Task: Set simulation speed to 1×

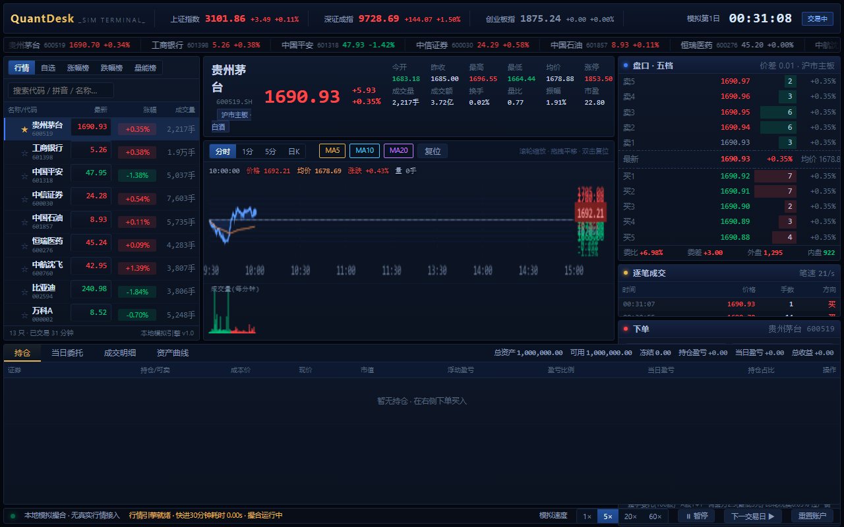Action: (587, 516)
